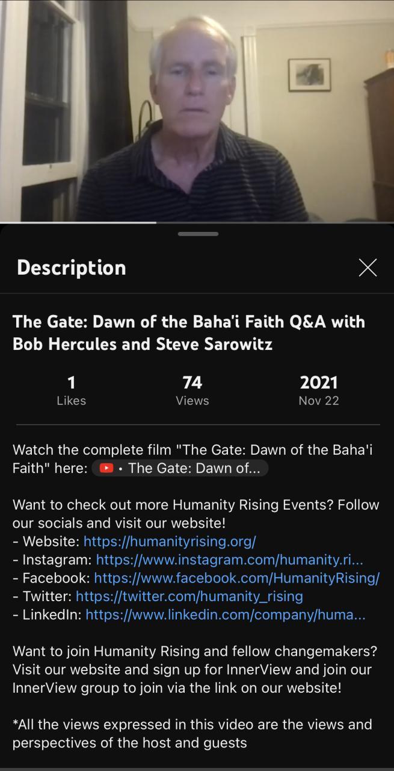The width and height of the screenshot is (394, 771).
Task: Click the YouTube play icon in the film chip
Action: (106, 469)
